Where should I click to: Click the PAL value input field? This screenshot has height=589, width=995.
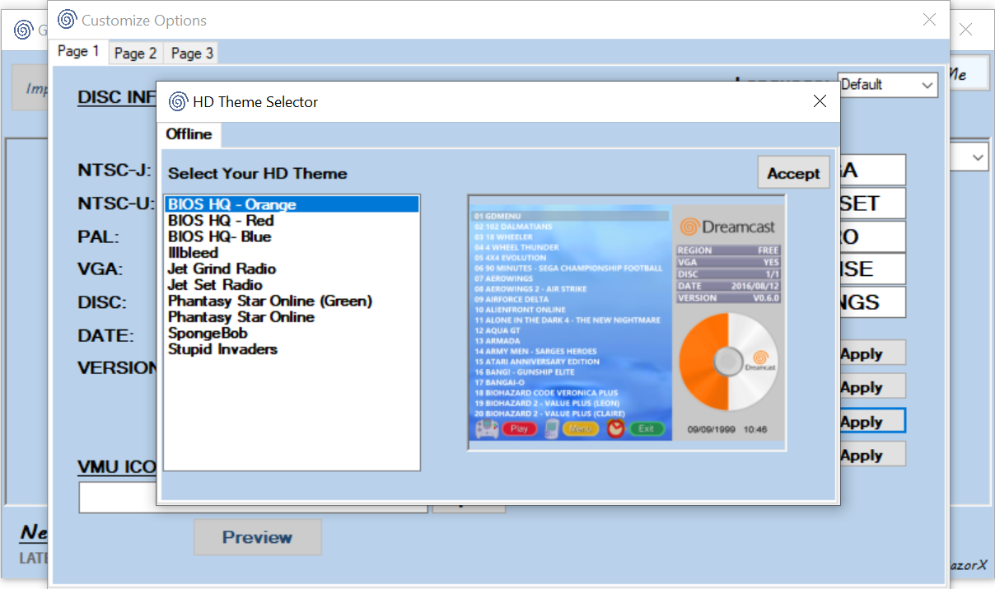(873, 236)
